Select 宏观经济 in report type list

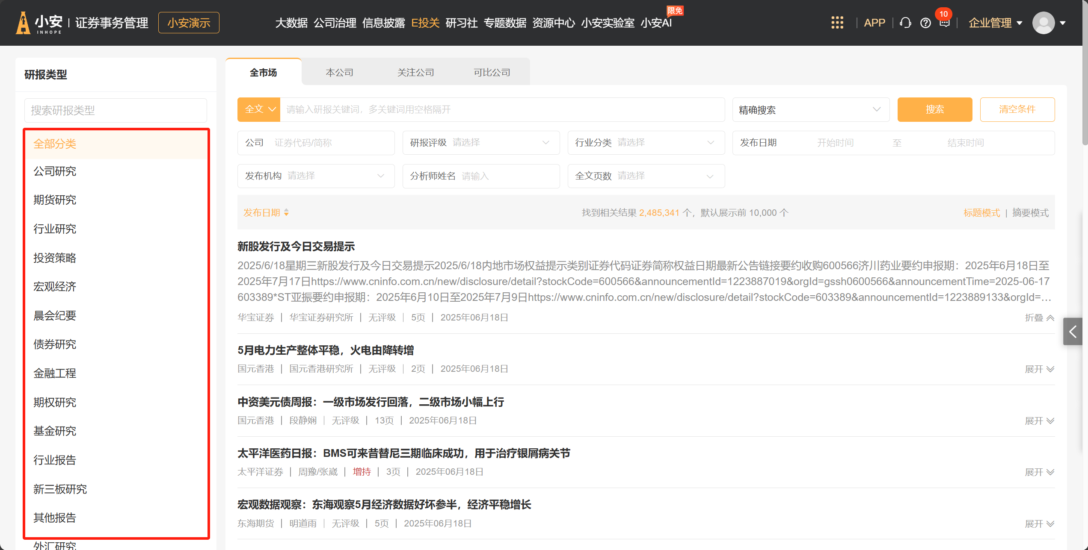pyautogui.click(x=55, y=286)
